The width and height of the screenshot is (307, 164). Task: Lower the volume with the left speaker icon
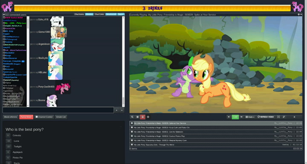click(229, 117)
